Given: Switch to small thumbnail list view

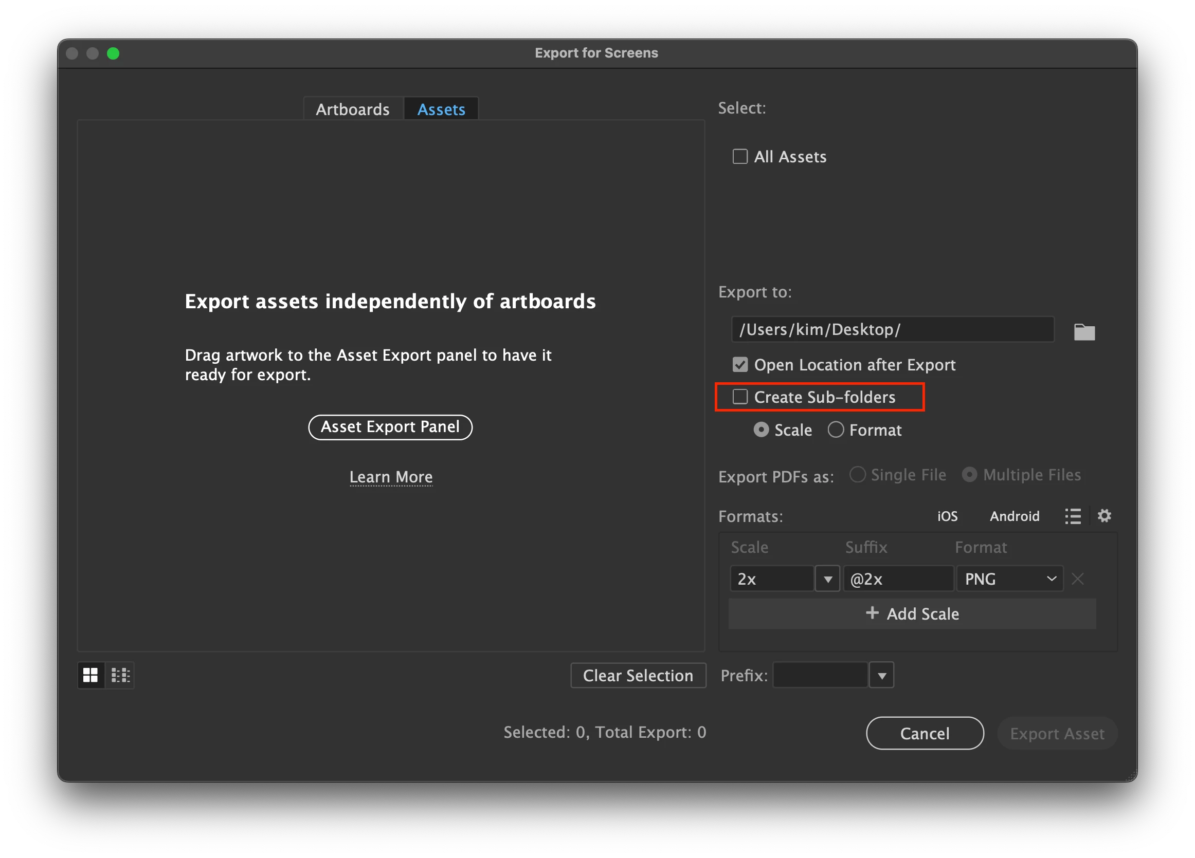Looking at the screenshot, I should 121,675.
